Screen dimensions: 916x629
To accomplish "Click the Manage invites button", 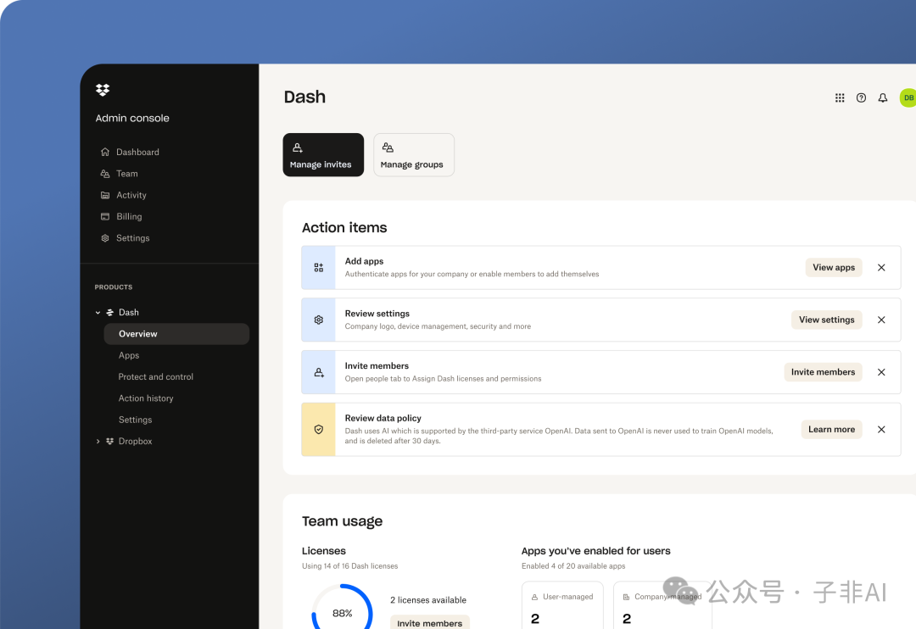I will pyautogui.click(x=323, y=155).
